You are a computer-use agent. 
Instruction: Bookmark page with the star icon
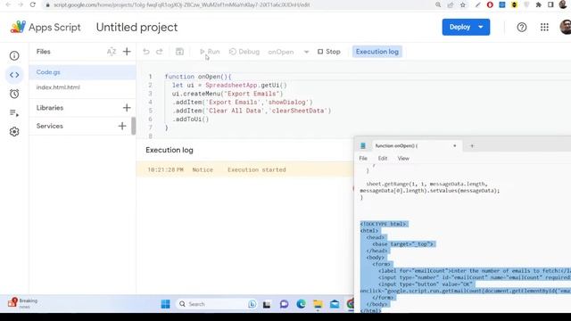coord(463,4)
